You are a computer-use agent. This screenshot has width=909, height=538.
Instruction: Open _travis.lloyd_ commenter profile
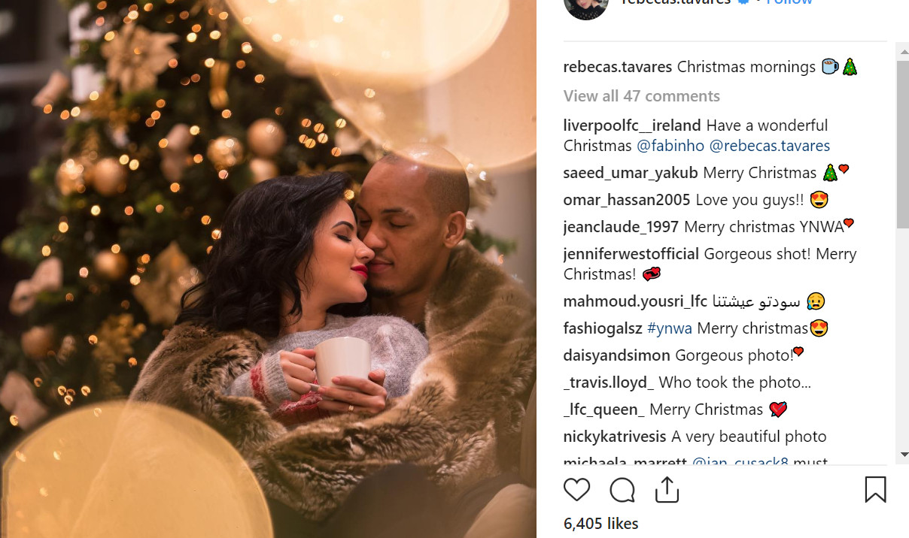pyautogui.click(x=609, y=382)
